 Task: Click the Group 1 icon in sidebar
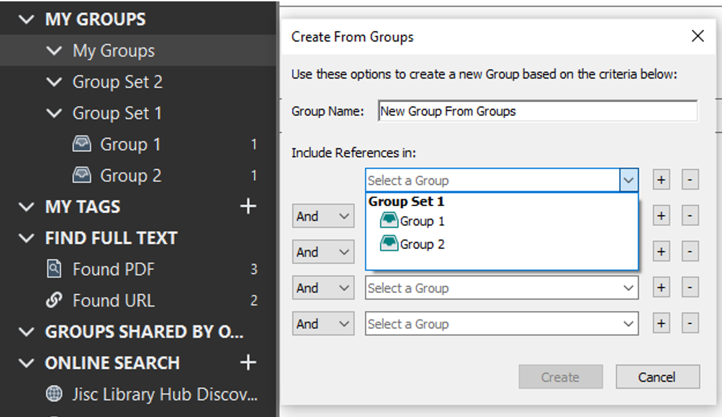coord(81,144)
